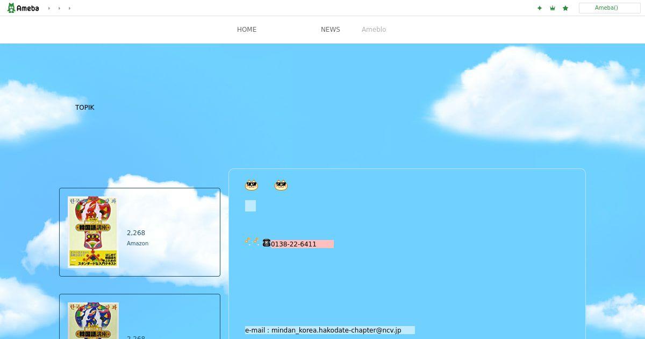Click the green crown icon in header
The height and width of the screenshot is (339, 645).
coord(553,8)
